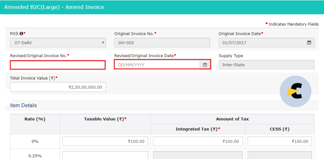Click the 'CESS (₹)' column header
This screenshot has height=159, width=324.
280,129
